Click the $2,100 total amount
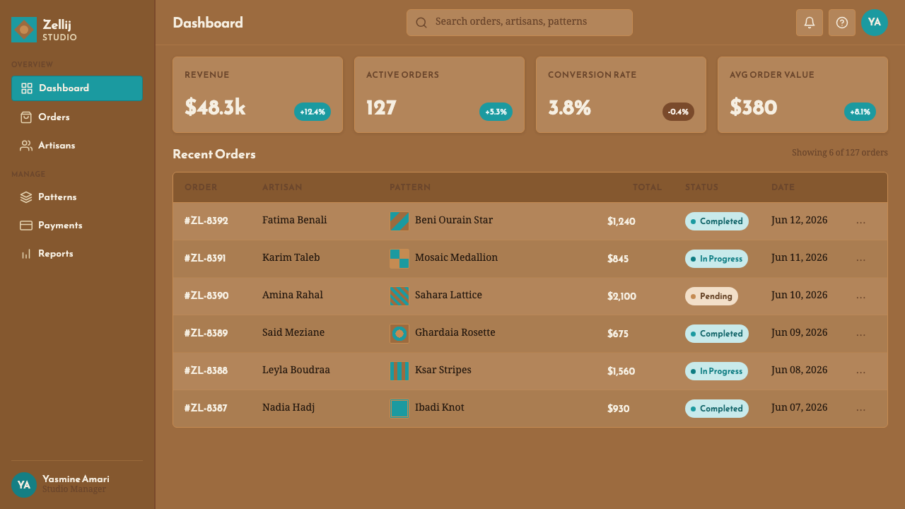The width and height of the screenshot is (905, 509). [x=621, y=297]
